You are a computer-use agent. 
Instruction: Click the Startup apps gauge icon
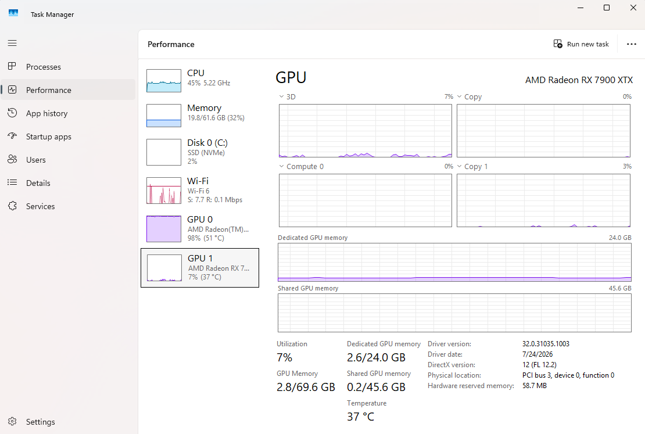tap(12, 136)
